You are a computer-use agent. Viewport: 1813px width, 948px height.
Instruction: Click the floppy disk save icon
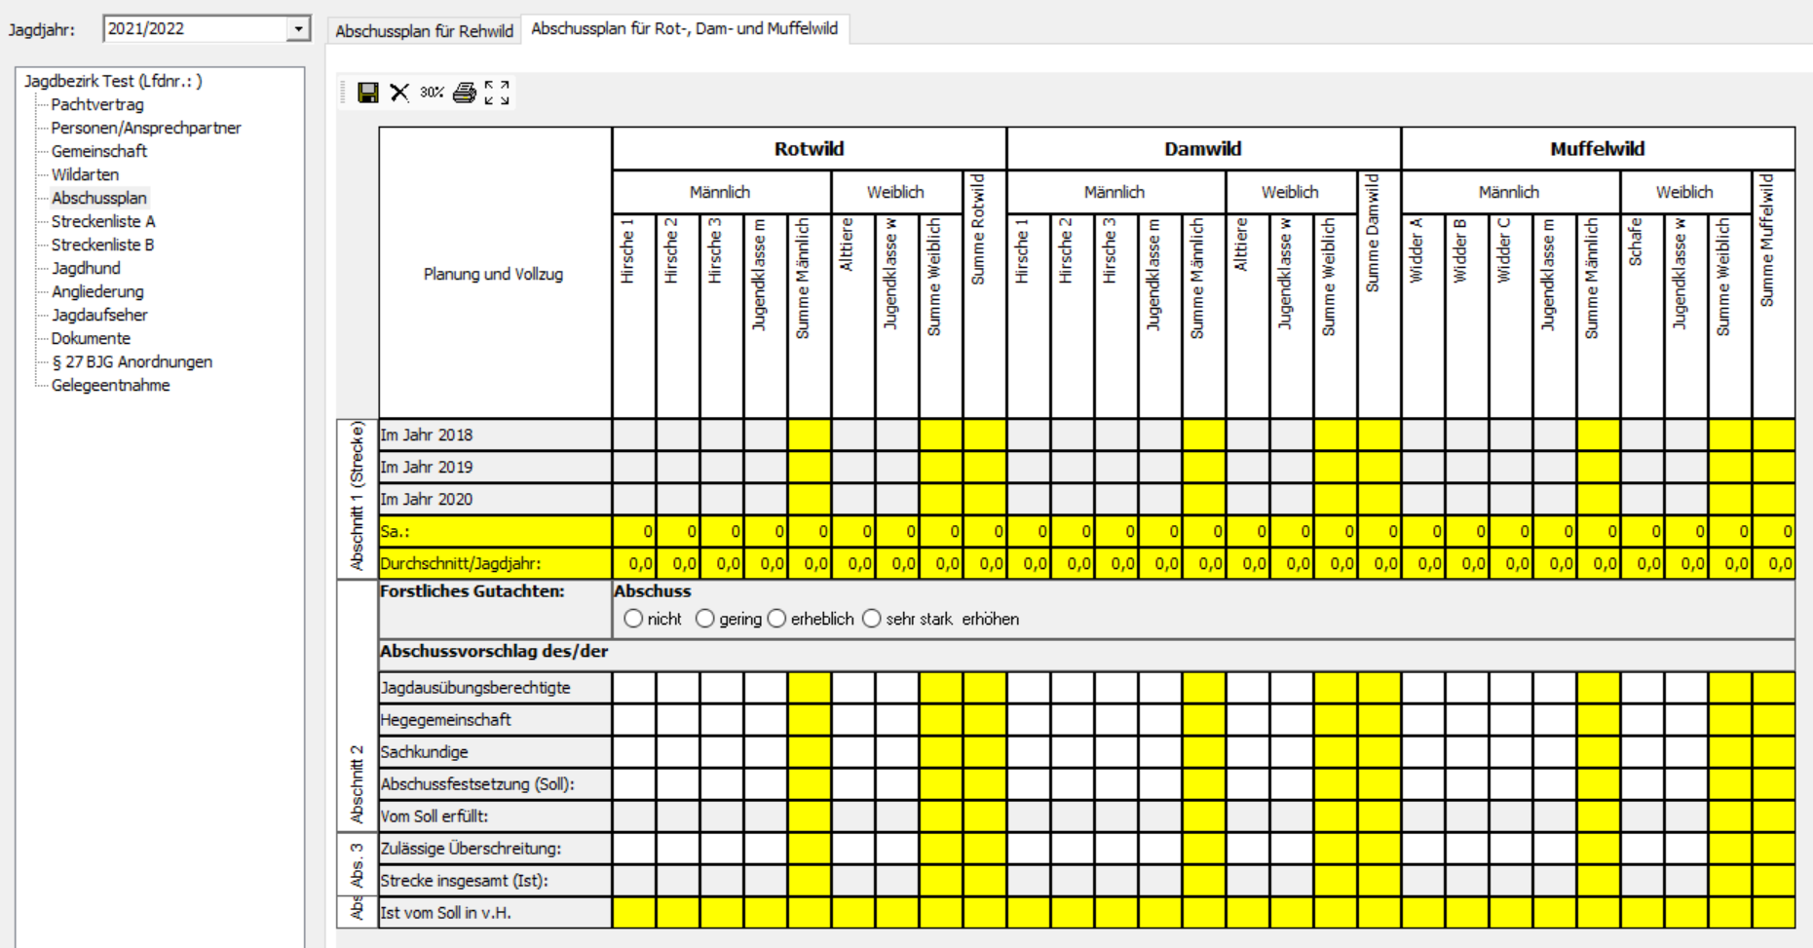[x=368, y=93]
